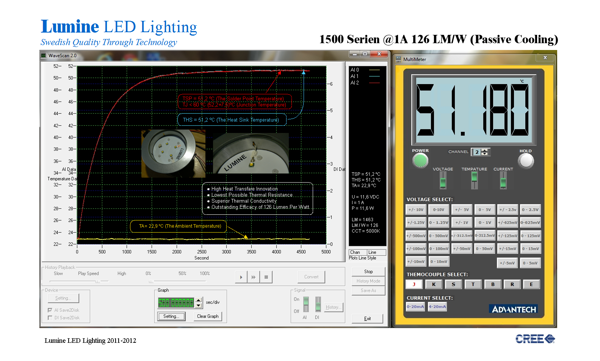
Task: Select thermocouple type S
Action: pos(453,284)
